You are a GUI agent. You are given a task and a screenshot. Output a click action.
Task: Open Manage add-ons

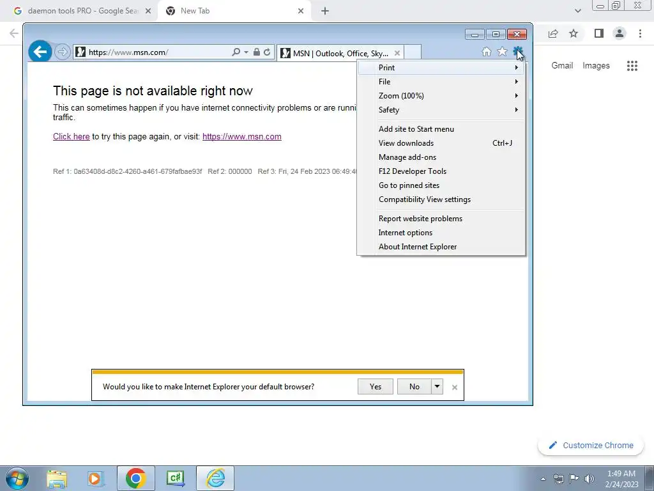(442, 157)
